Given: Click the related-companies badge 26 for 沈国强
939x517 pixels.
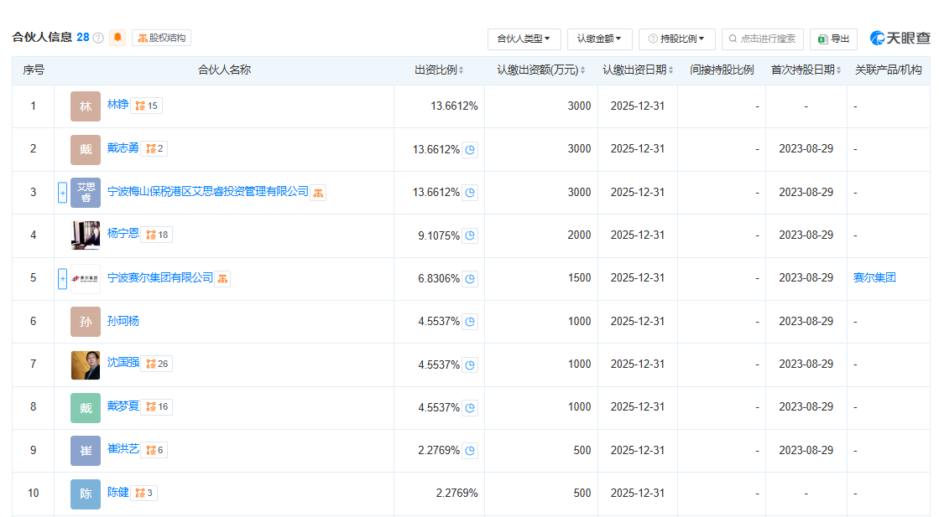Looking at the screenshot, I should 157,364.
